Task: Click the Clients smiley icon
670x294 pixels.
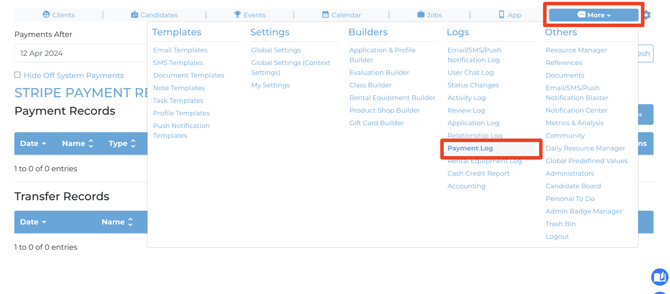Action: 46,14
